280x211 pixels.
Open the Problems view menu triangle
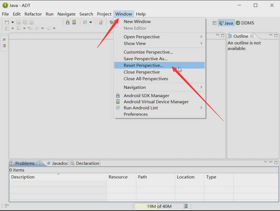click(266, 162)
